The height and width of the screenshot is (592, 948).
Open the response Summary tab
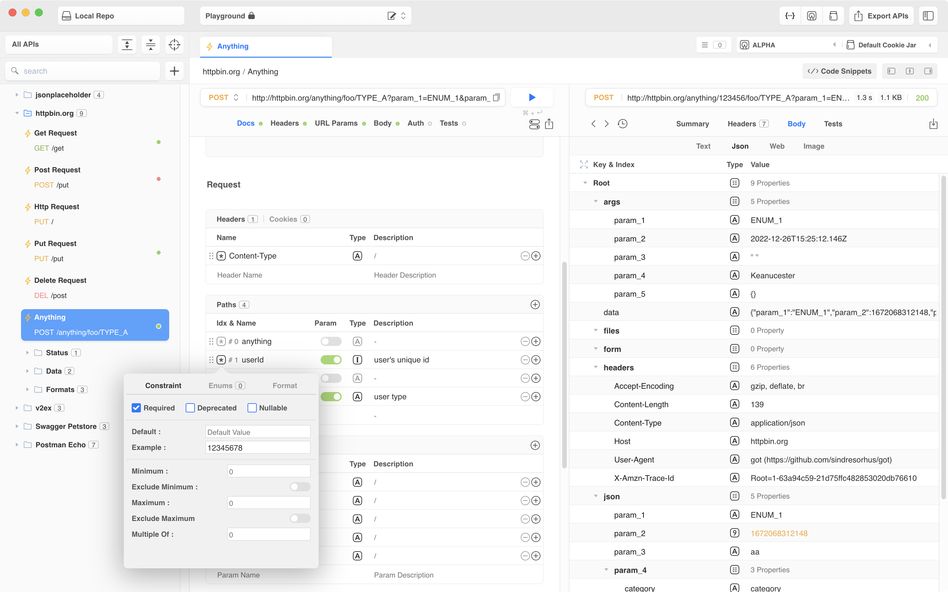coord(692,124)
